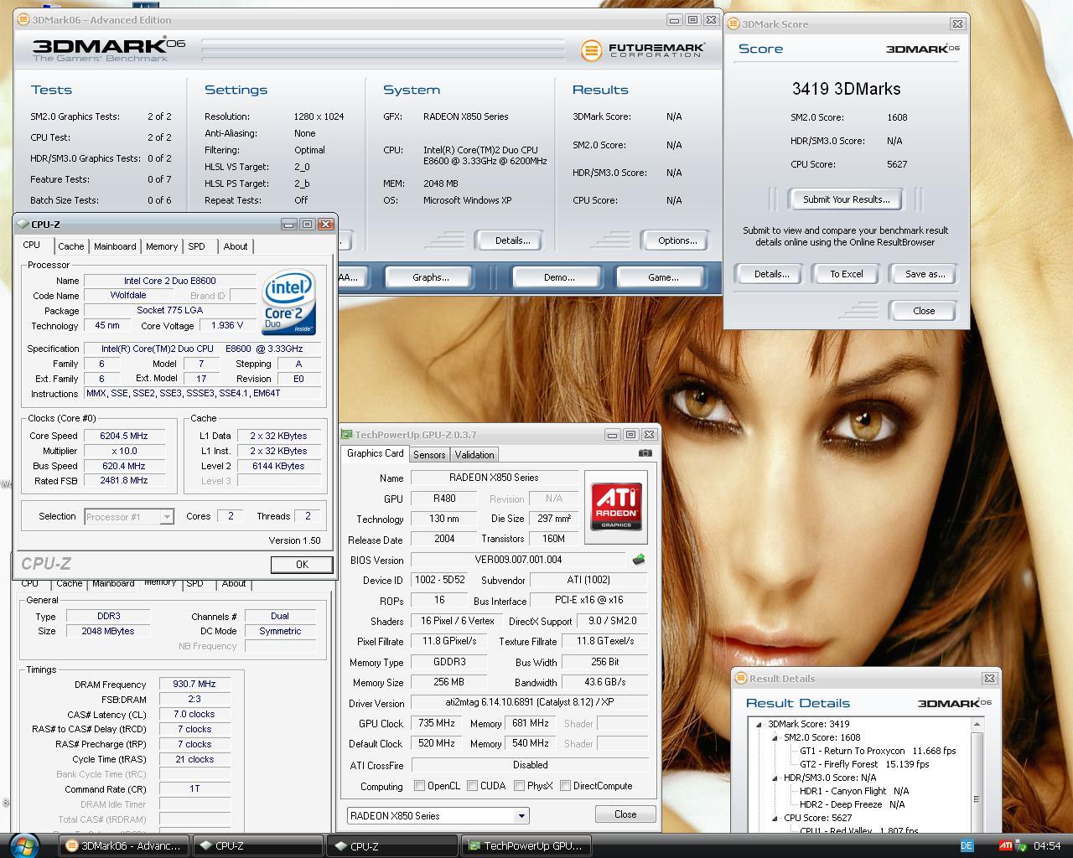Click the Result Details vertical scrollbar
The height and width of the screenshot is (858, 1073).
[977, 775]
